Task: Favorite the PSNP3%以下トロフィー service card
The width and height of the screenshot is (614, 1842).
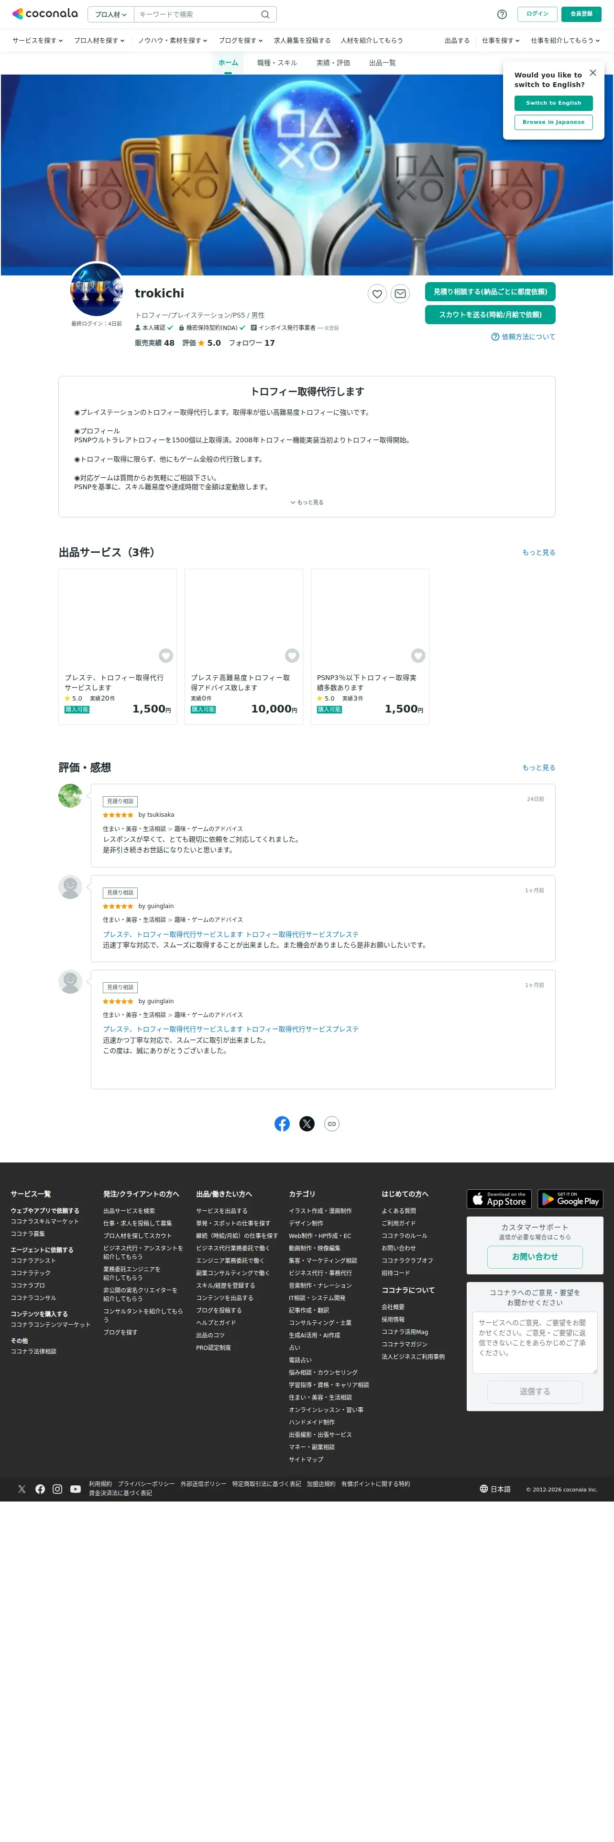Action: [418, 656]
